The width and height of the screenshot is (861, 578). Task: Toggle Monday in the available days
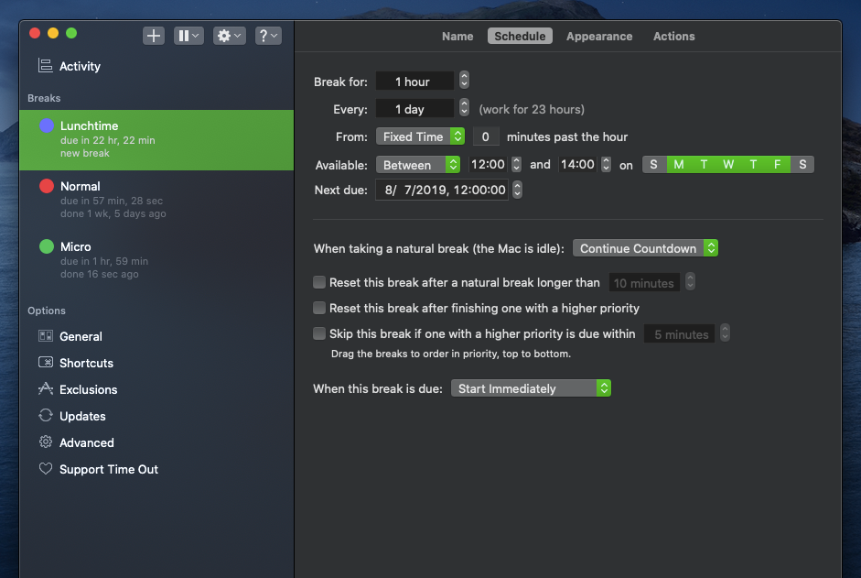pos(679,165)
